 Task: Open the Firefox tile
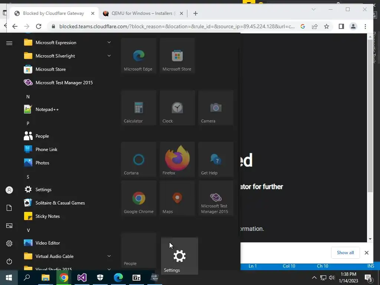(177, 160)
